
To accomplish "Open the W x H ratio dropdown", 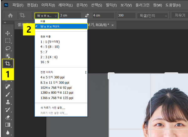I will point(46,16).
